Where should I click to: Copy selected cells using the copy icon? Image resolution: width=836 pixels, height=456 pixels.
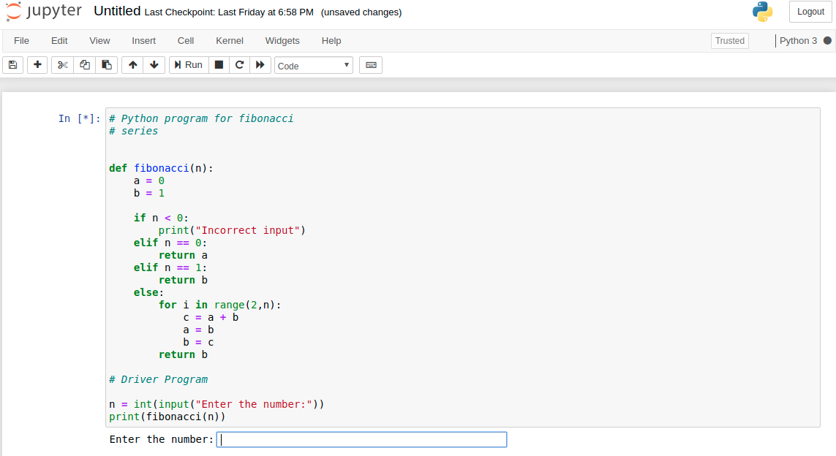pos(85,65)
